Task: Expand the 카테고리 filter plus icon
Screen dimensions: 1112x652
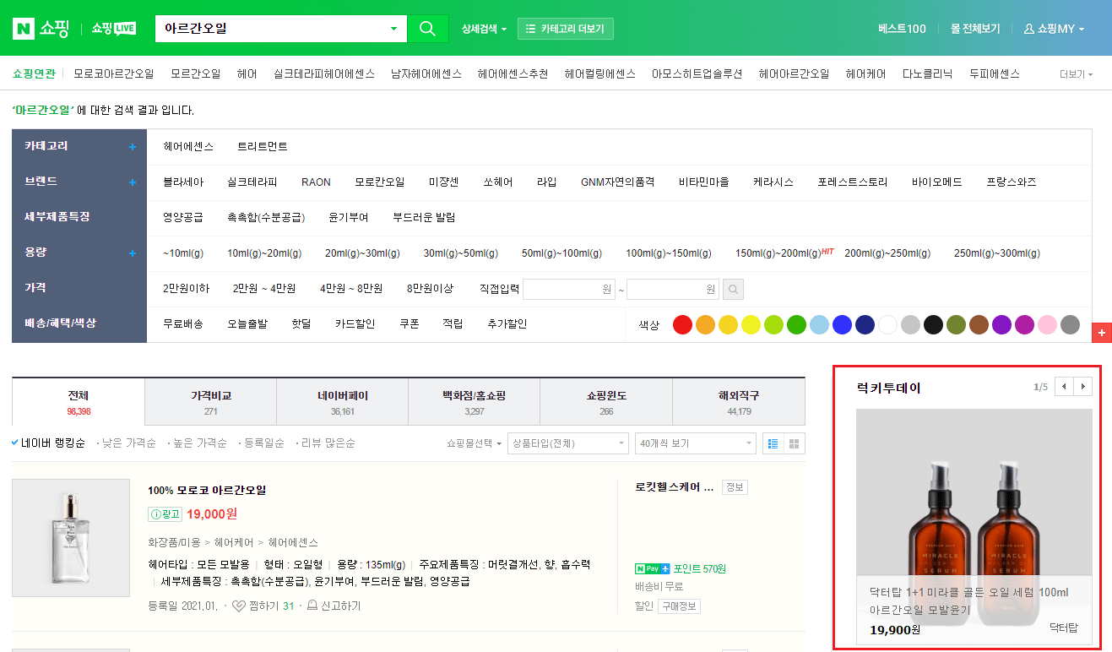Action: click(133, 147)
